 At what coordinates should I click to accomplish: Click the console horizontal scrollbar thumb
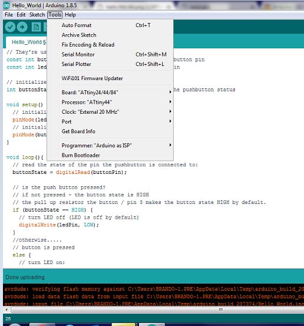pyautogui.click(x=158, y=309)
